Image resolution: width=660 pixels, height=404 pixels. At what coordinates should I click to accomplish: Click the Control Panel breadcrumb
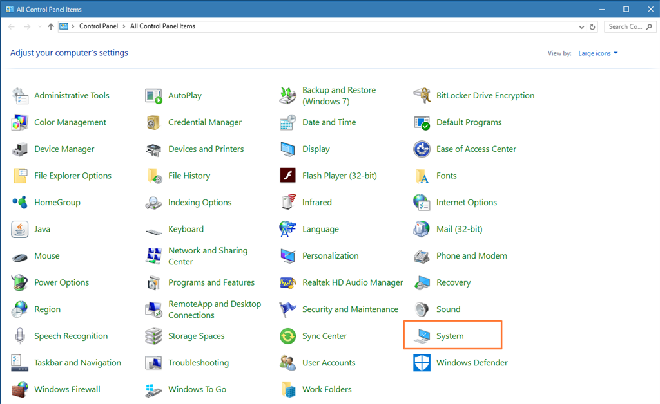click(x=99, y=26)
